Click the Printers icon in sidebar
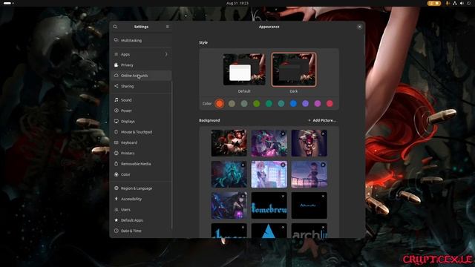This screenshot has width=475, height=267. coord(116,153)
